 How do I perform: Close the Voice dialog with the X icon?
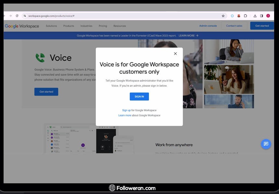coord(175,54)
